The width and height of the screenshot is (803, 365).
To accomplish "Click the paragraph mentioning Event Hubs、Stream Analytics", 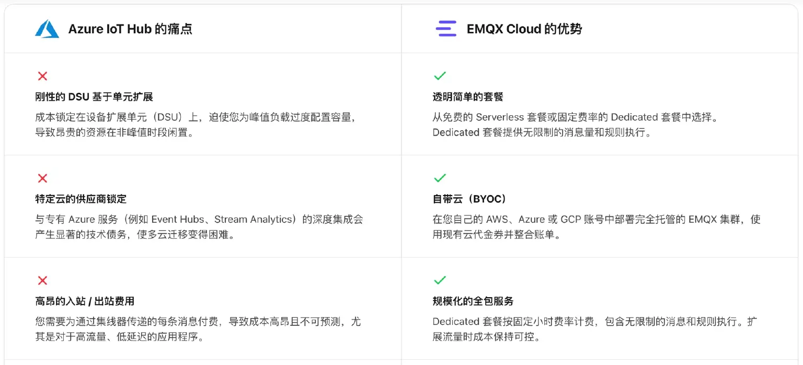I will [199, 227].
